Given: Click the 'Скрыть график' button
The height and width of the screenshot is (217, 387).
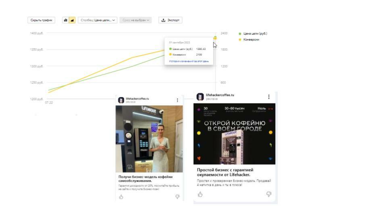Looking at the screenshot, I should pos(41,20).
